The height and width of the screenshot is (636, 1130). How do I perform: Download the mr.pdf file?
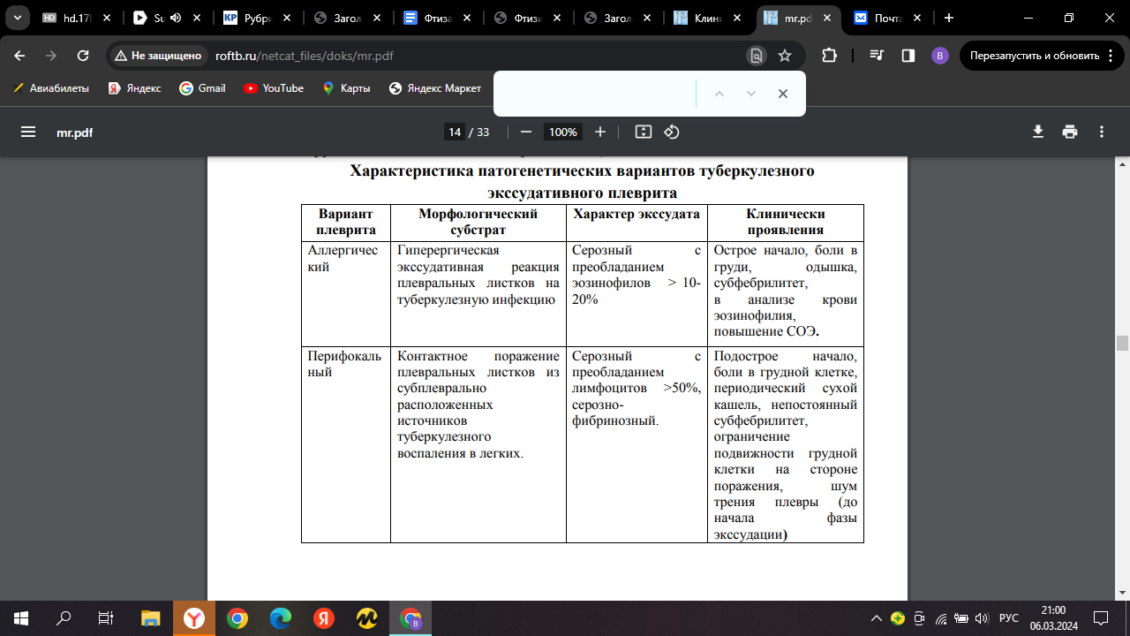tap(1038, 132)
